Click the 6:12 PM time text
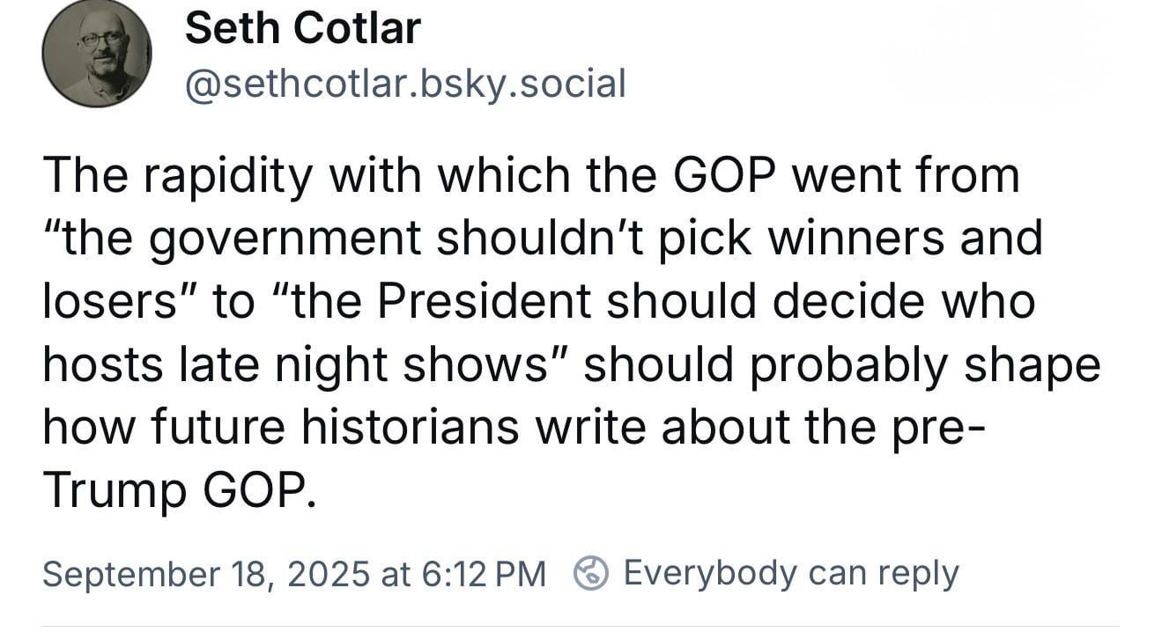1162x632 pixels. point(485,575)
